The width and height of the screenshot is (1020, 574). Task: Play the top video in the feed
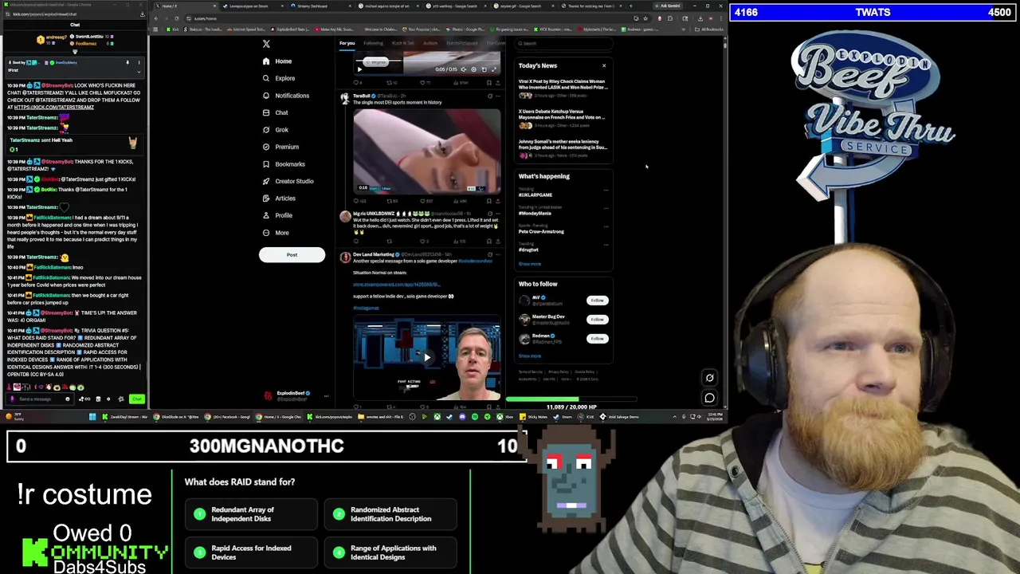point(359,69)
